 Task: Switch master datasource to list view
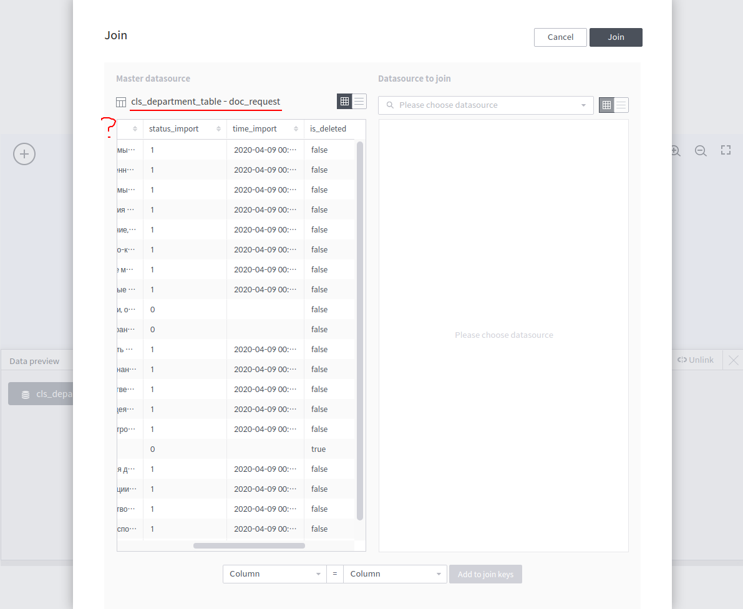coord(359,102)
